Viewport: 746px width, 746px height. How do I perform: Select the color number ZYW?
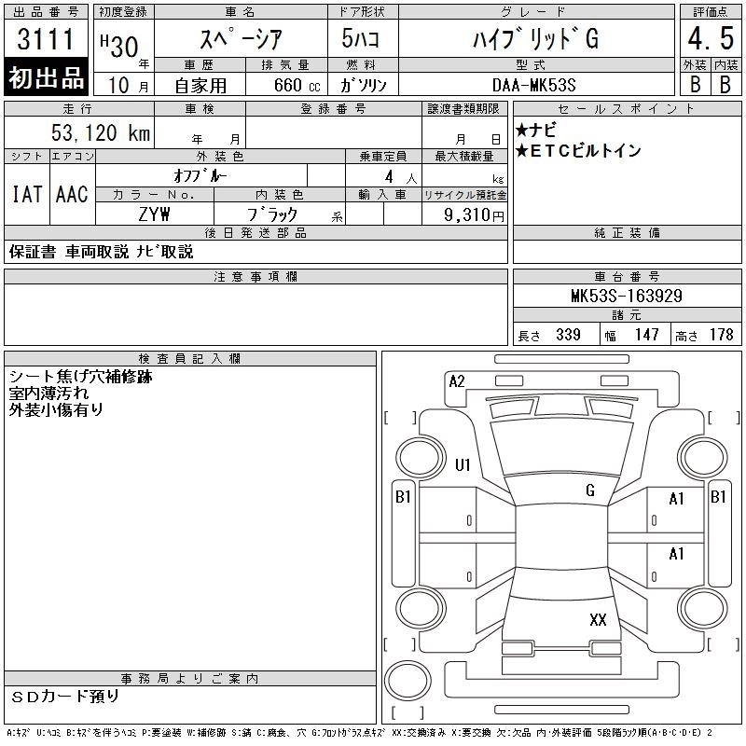coord(154,214)
